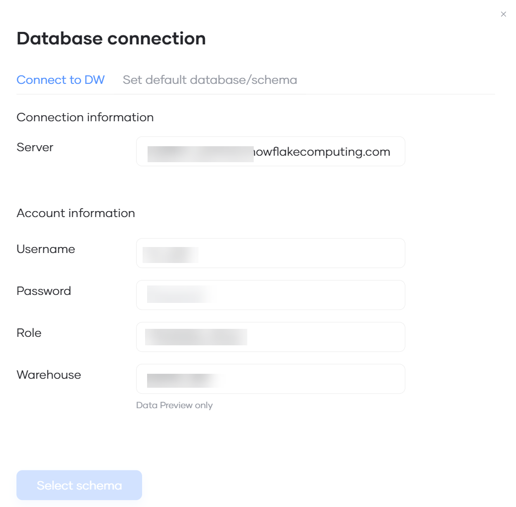Switch to the Connect to DW tab

(x=60, y=80)
